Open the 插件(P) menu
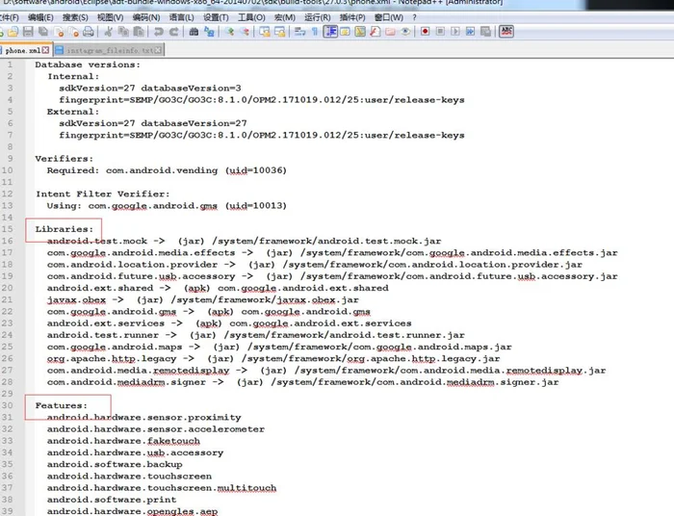This screenshot has height=516, width=674. 352,17
